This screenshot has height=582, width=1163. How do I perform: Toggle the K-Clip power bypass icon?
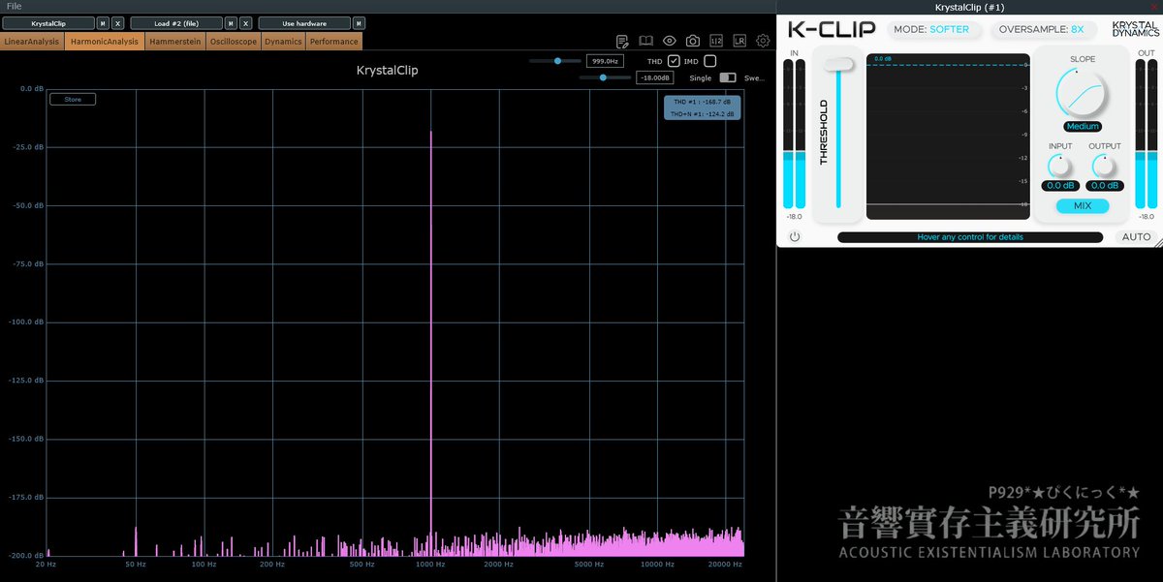(x=795, y=236)
